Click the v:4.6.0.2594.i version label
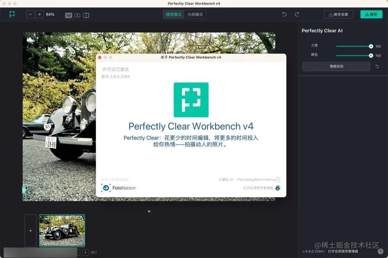Image resolution: width=388 pixels, height=258 pixels. (314, 251)
